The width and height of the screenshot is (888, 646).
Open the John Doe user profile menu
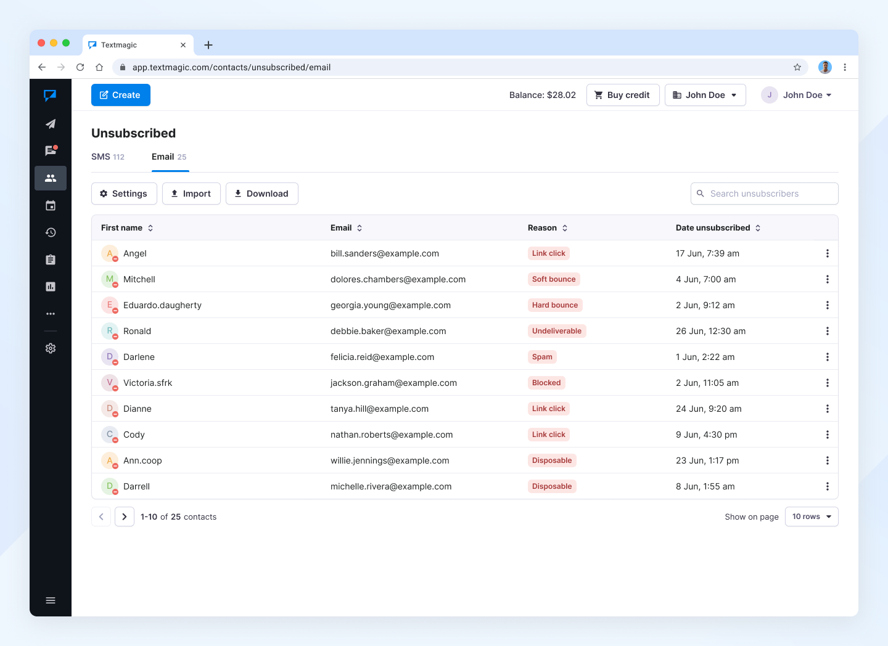(x=797, y=95)
